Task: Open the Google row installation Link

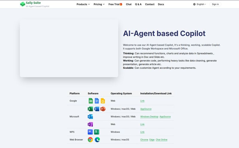Action: click(142, 101)
